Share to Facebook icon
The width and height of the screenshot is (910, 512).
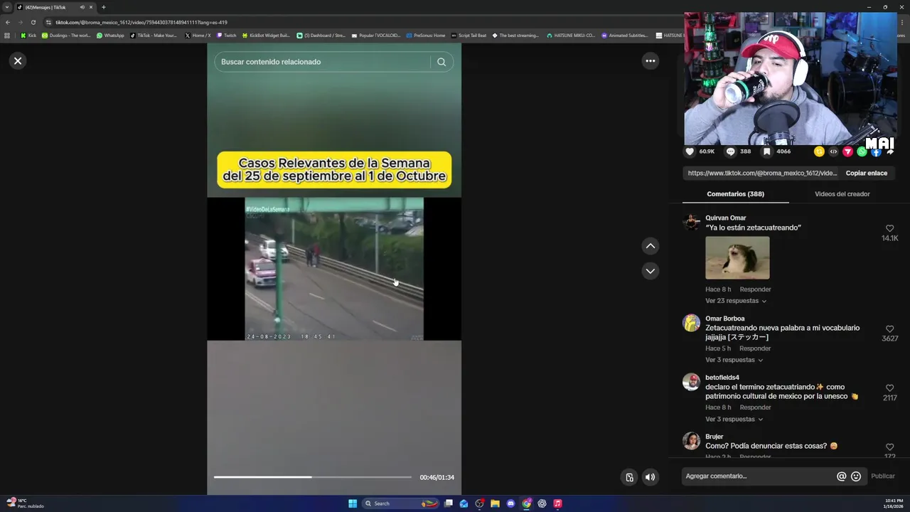(876, 151)
